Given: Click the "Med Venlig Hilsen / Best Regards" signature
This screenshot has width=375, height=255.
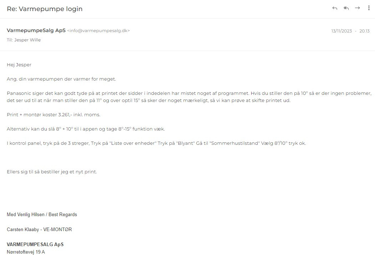Looking at the screenshot, I should 42,215.
